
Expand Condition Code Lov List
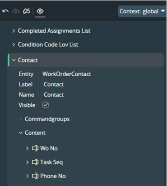pyautogui.click(x=14, y=44)
